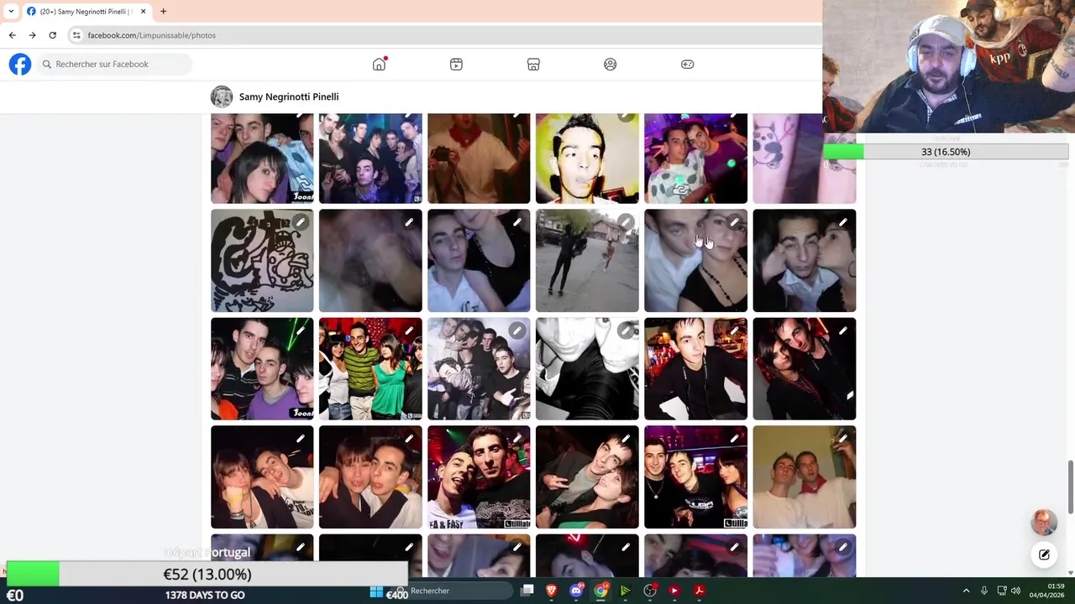Open the Marketplace storefront icon
Viewport: 1075px width, 604px height.
(533, 64)
